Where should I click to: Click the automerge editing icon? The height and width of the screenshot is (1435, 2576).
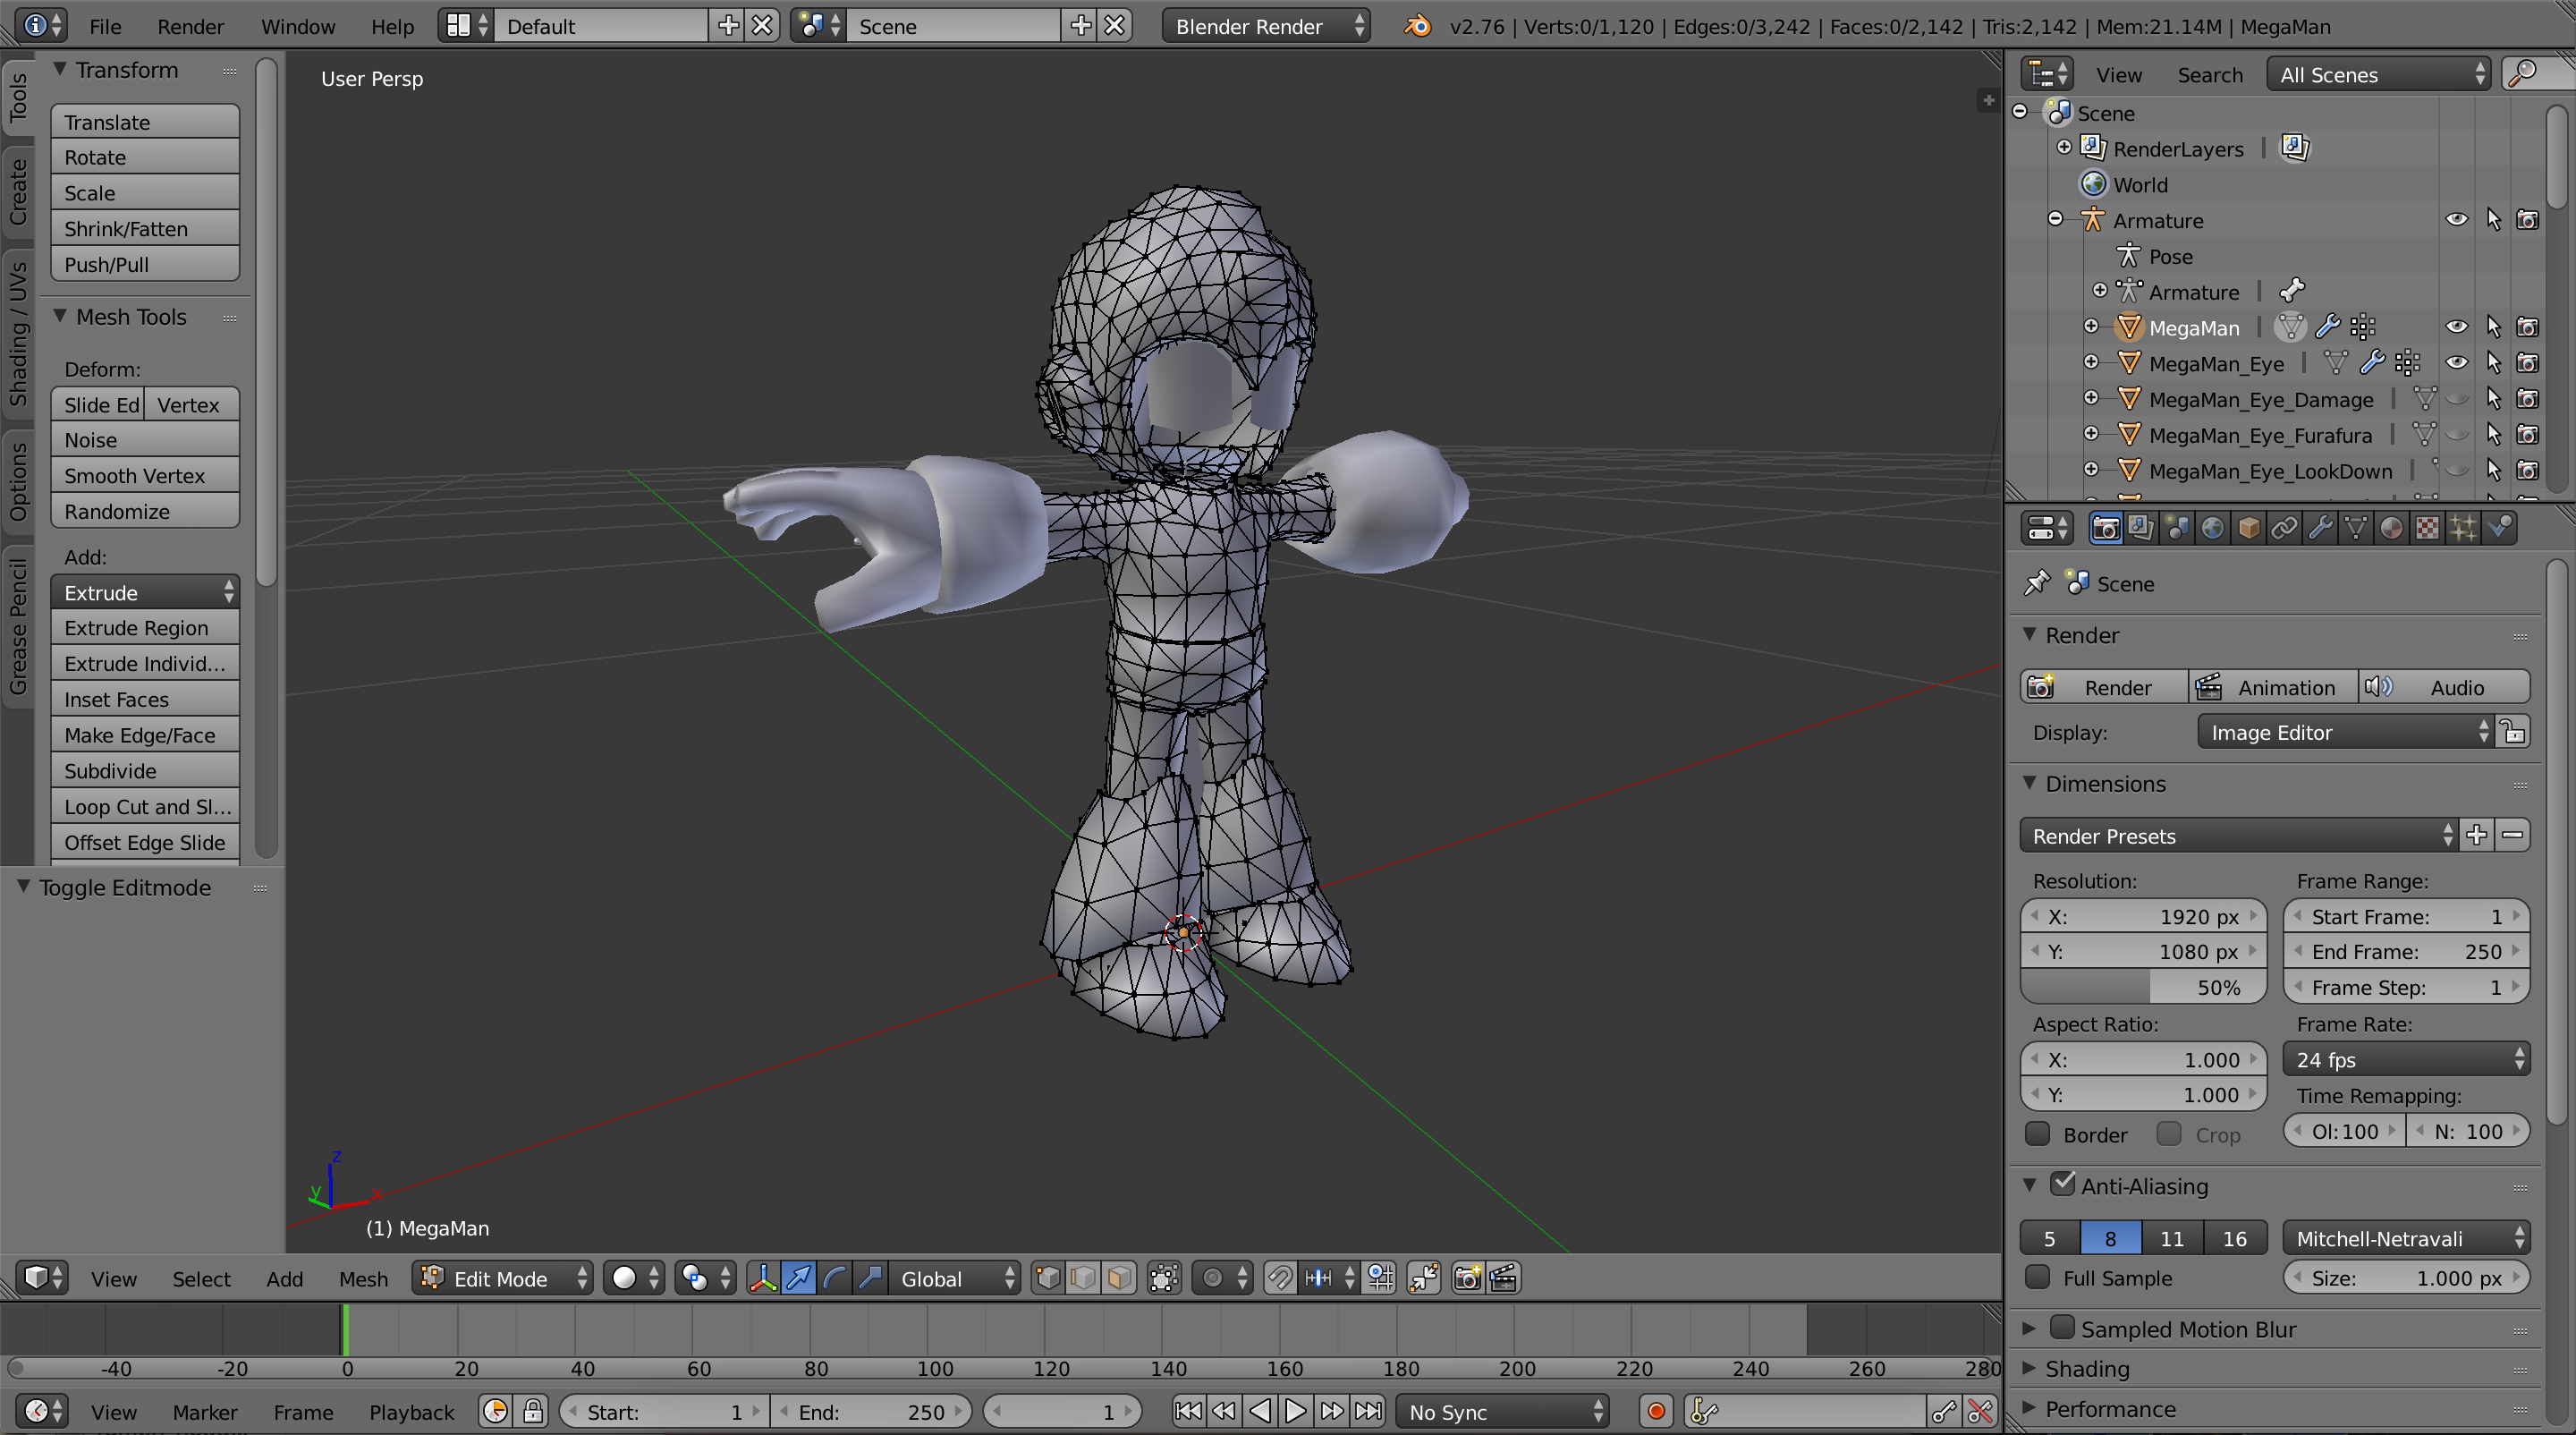pos(1424,1278)
